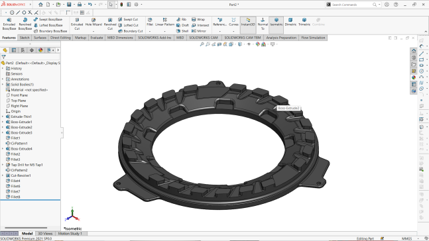Choose the Swept Cut command
This screenshot has height=241, width=429.
click(128, 19)
